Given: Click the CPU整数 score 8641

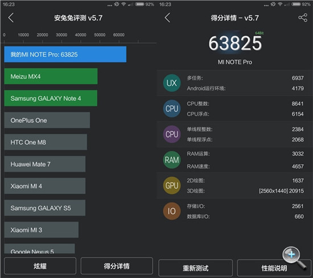Looking at the screenshot, I should tap(298, 104).
